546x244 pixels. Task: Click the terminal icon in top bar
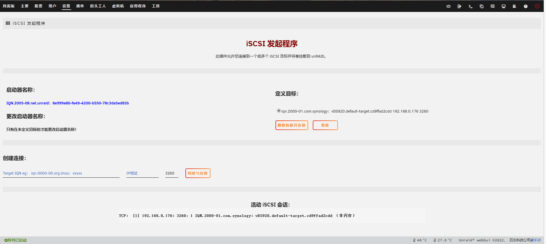[470, 6]
